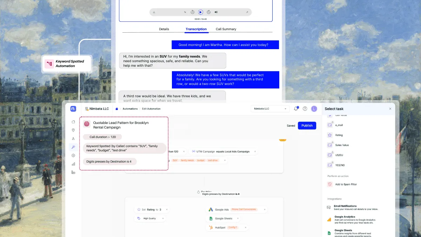Open the bottom sidebar list icon

73,172
